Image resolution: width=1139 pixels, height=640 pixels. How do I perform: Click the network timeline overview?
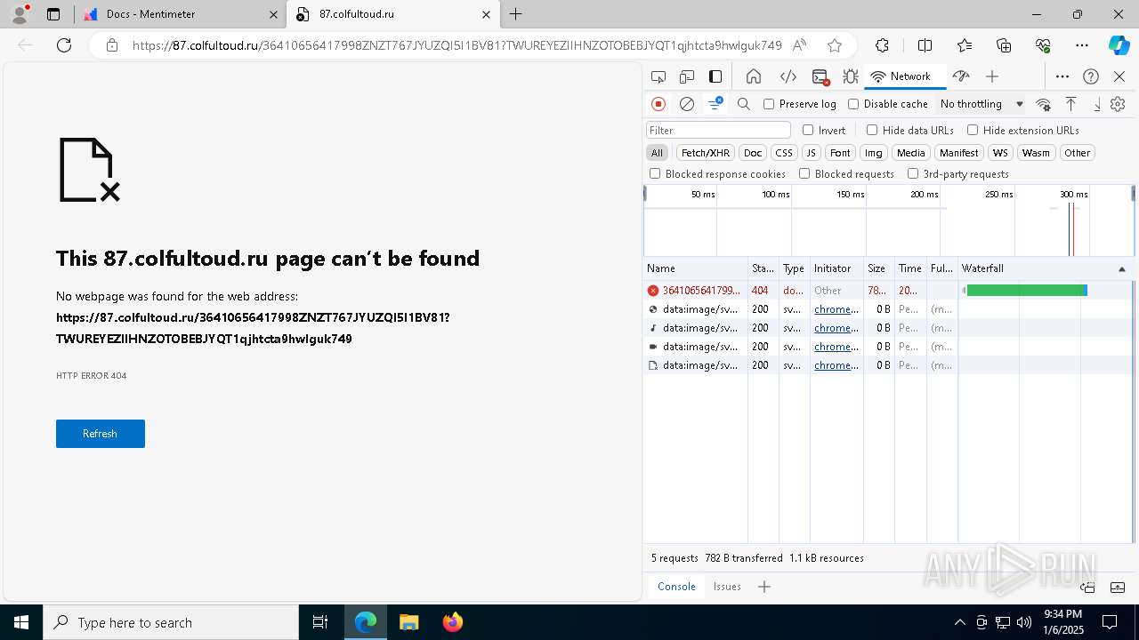pos(889,220)
